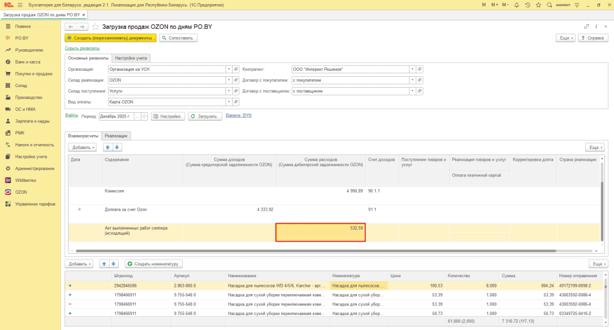Open the 1C main menu hamburger icon
This screenshot has width=614, height=330.
(20, 5)
